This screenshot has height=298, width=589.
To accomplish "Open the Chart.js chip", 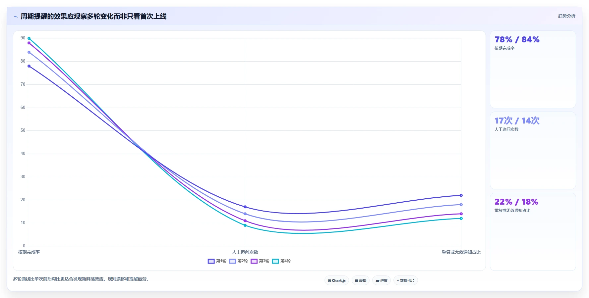I will click(x=337, y=280).
